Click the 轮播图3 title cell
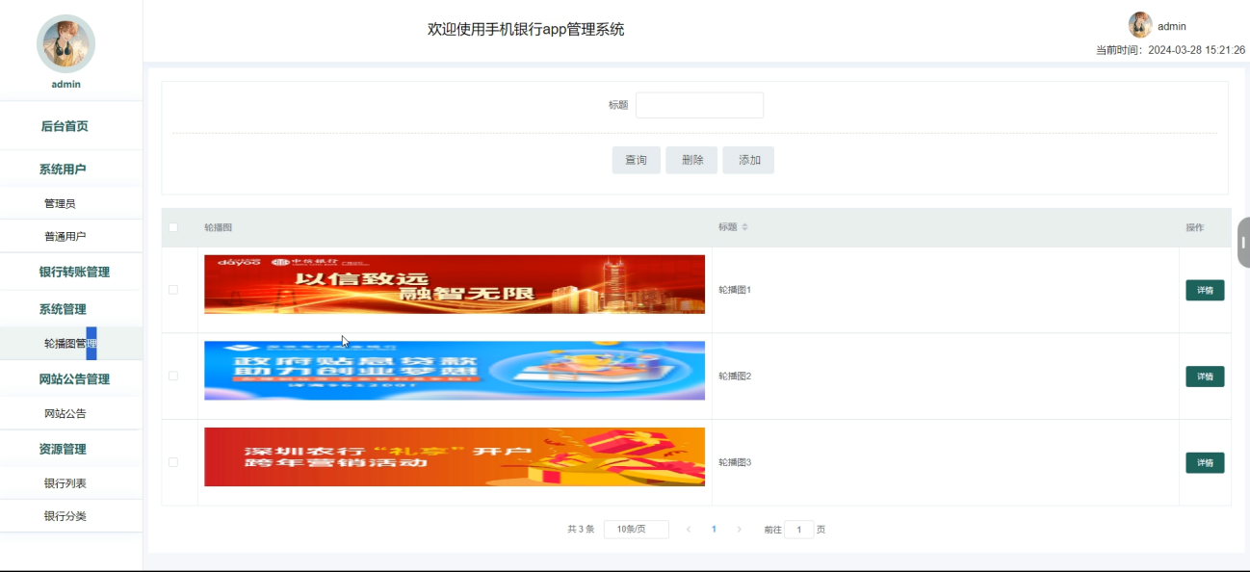This screenshot has height=572, width=1250. click(734, 463)
